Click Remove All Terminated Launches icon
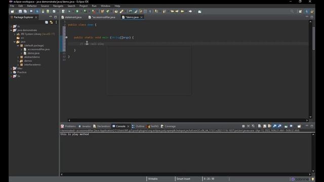324x182 pixels. click(x=253, y=126)
